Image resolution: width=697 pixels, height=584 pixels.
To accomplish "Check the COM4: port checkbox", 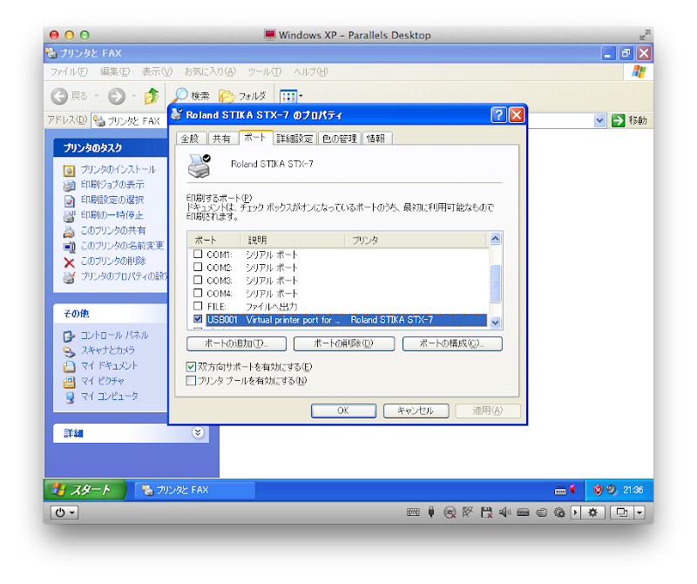I will 198,293.
